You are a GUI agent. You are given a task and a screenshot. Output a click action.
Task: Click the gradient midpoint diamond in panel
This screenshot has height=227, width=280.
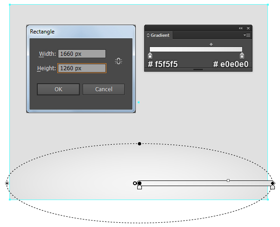pyautogui.click(x=211, y=44)
